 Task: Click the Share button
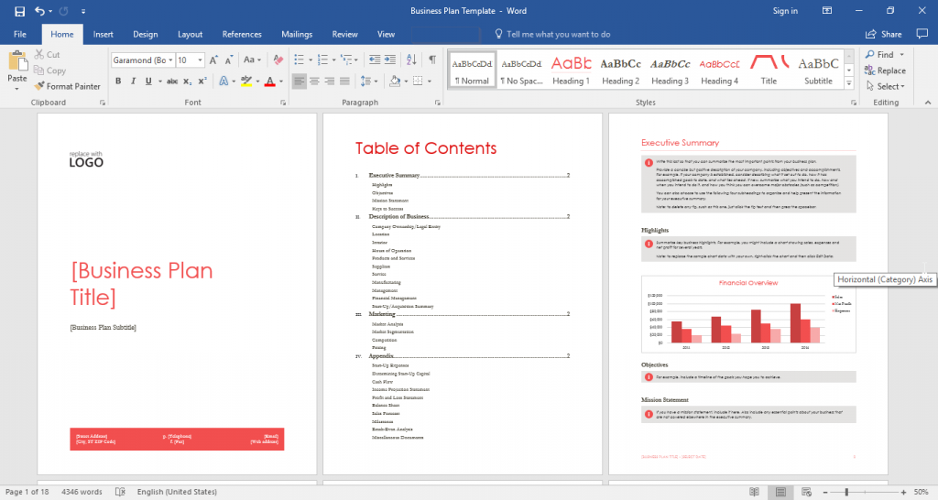pyautogui.click(x=884, y=34)
